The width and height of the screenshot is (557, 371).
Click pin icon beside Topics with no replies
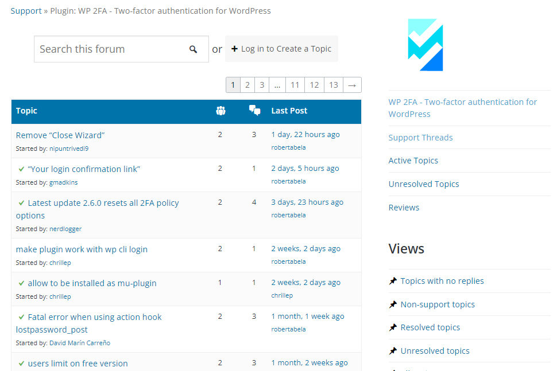click(393, 282)
